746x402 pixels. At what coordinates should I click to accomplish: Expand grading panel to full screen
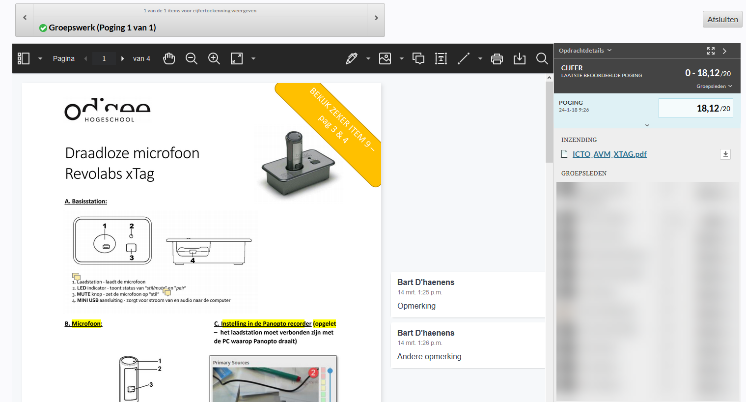coord(711,51)
